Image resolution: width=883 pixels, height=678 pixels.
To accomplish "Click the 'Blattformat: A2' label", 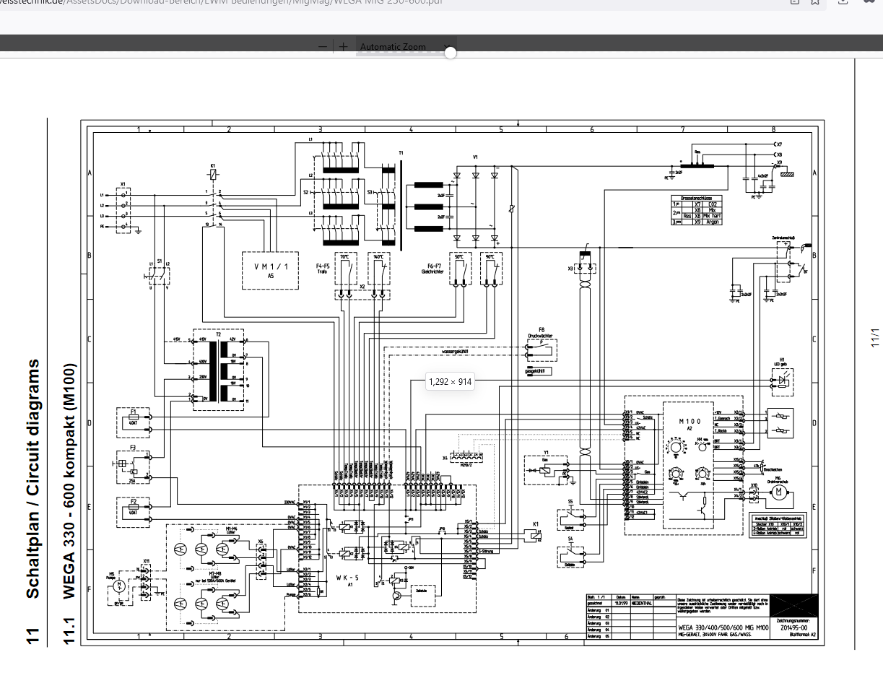I will click(x=804, y=635).
